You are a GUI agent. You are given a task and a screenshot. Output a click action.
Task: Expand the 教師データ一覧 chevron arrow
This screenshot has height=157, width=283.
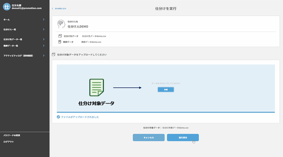44,45
